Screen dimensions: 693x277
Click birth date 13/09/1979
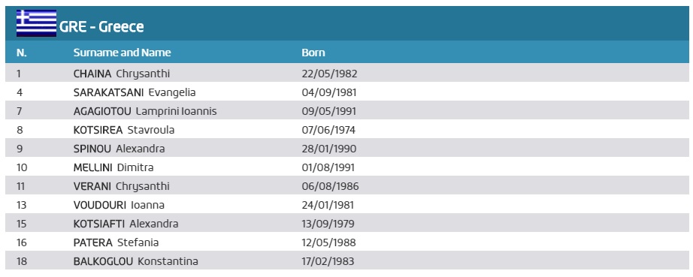(328, 224)
